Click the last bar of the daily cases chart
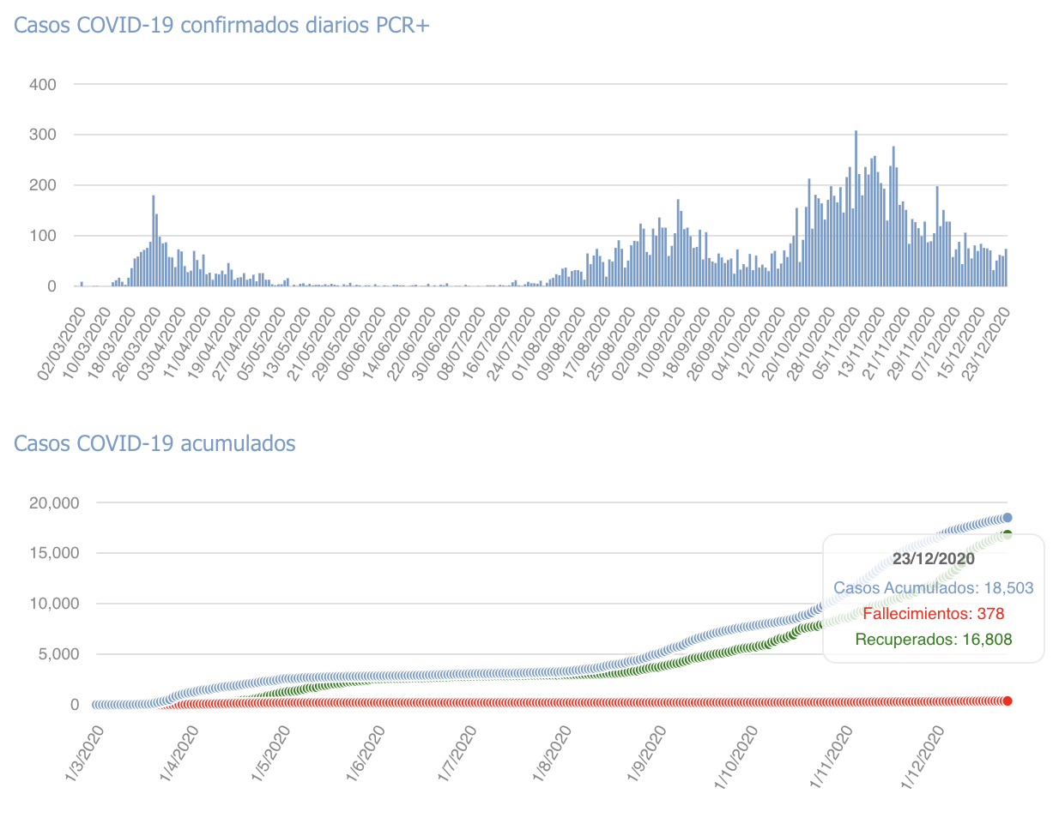 [x=1006, y=268]
